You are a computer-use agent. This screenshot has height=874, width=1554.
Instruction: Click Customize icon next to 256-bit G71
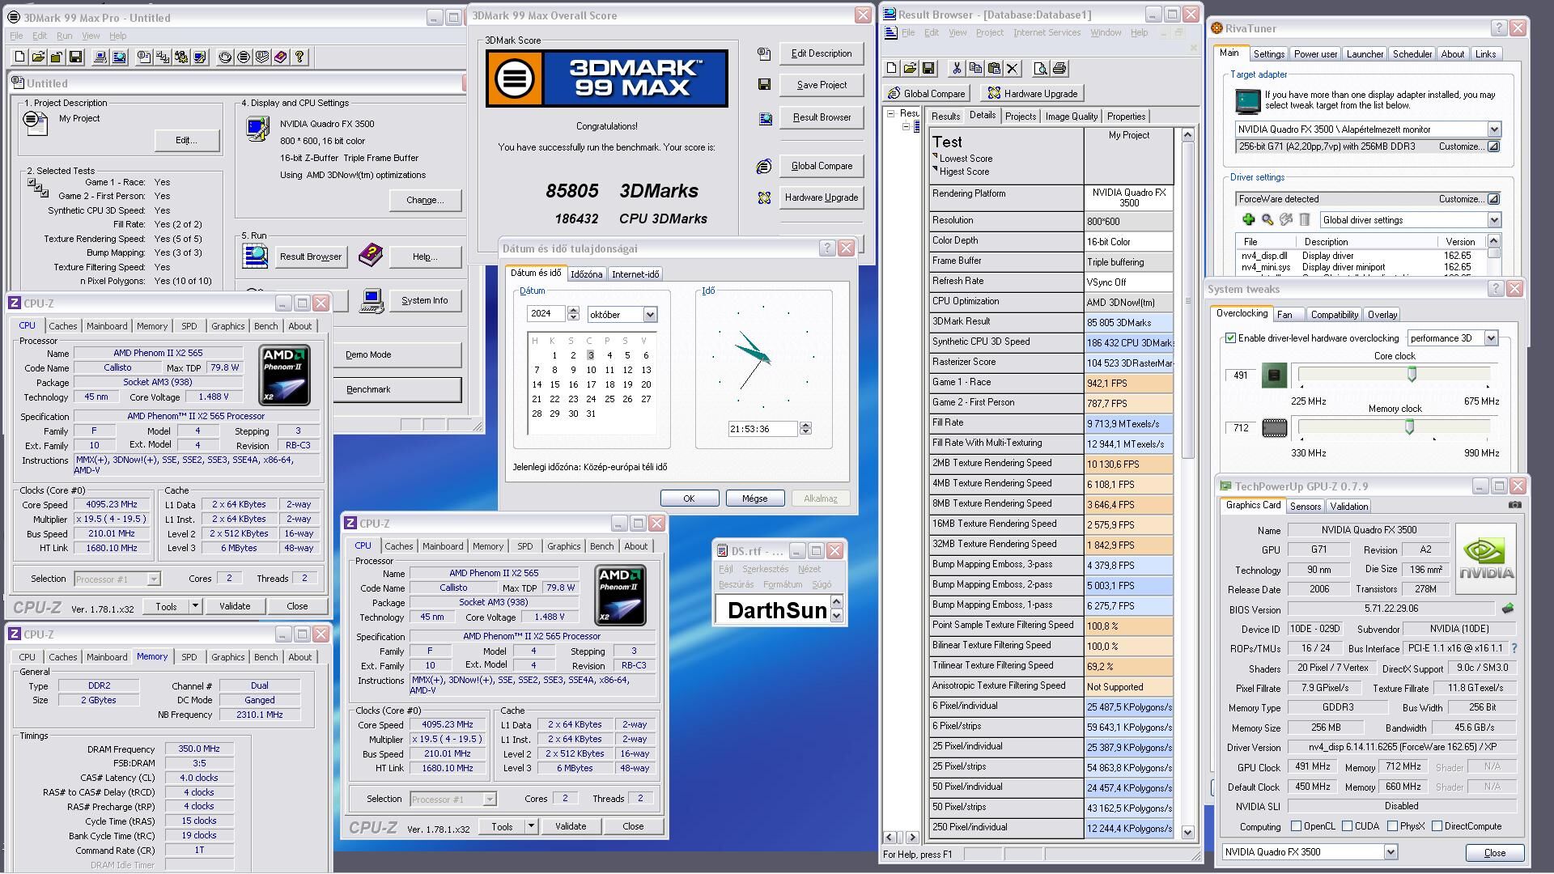coord(1493,146)
